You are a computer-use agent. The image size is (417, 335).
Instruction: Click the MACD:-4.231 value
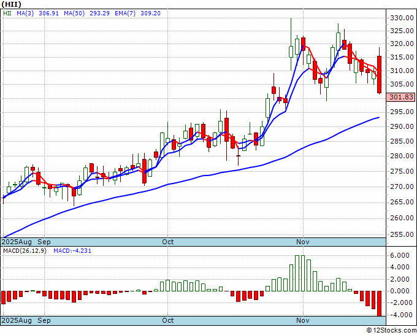tap(72, 251)
